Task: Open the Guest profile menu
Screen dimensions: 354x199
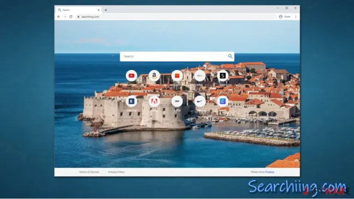Action: (285, 17)
